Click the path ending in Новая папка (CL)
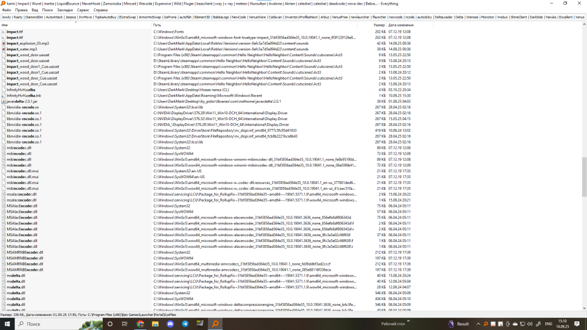 click(x=191, y=90)
